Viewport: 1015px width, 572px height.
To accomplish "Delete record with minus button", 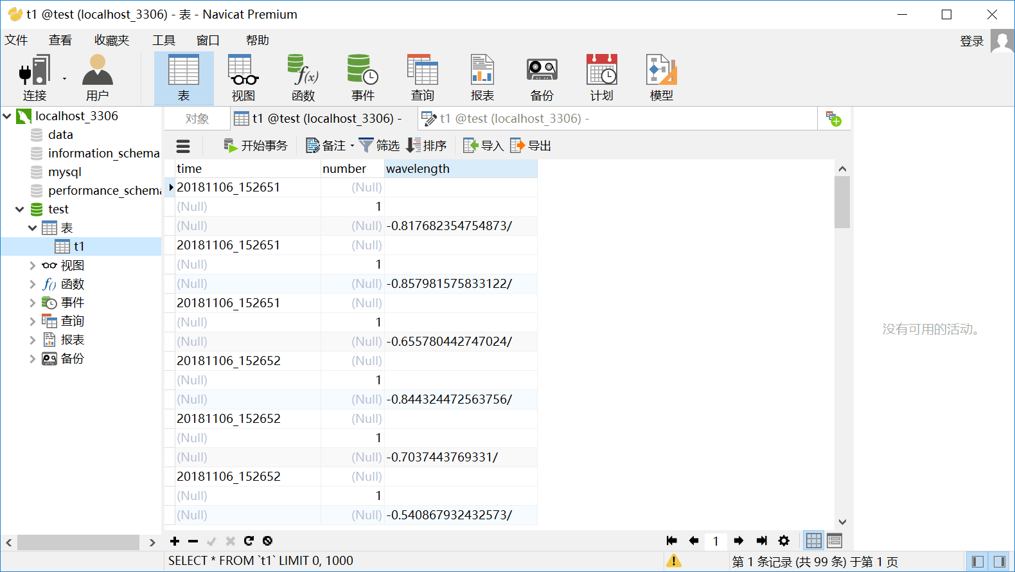I will [x=193, y=541].
